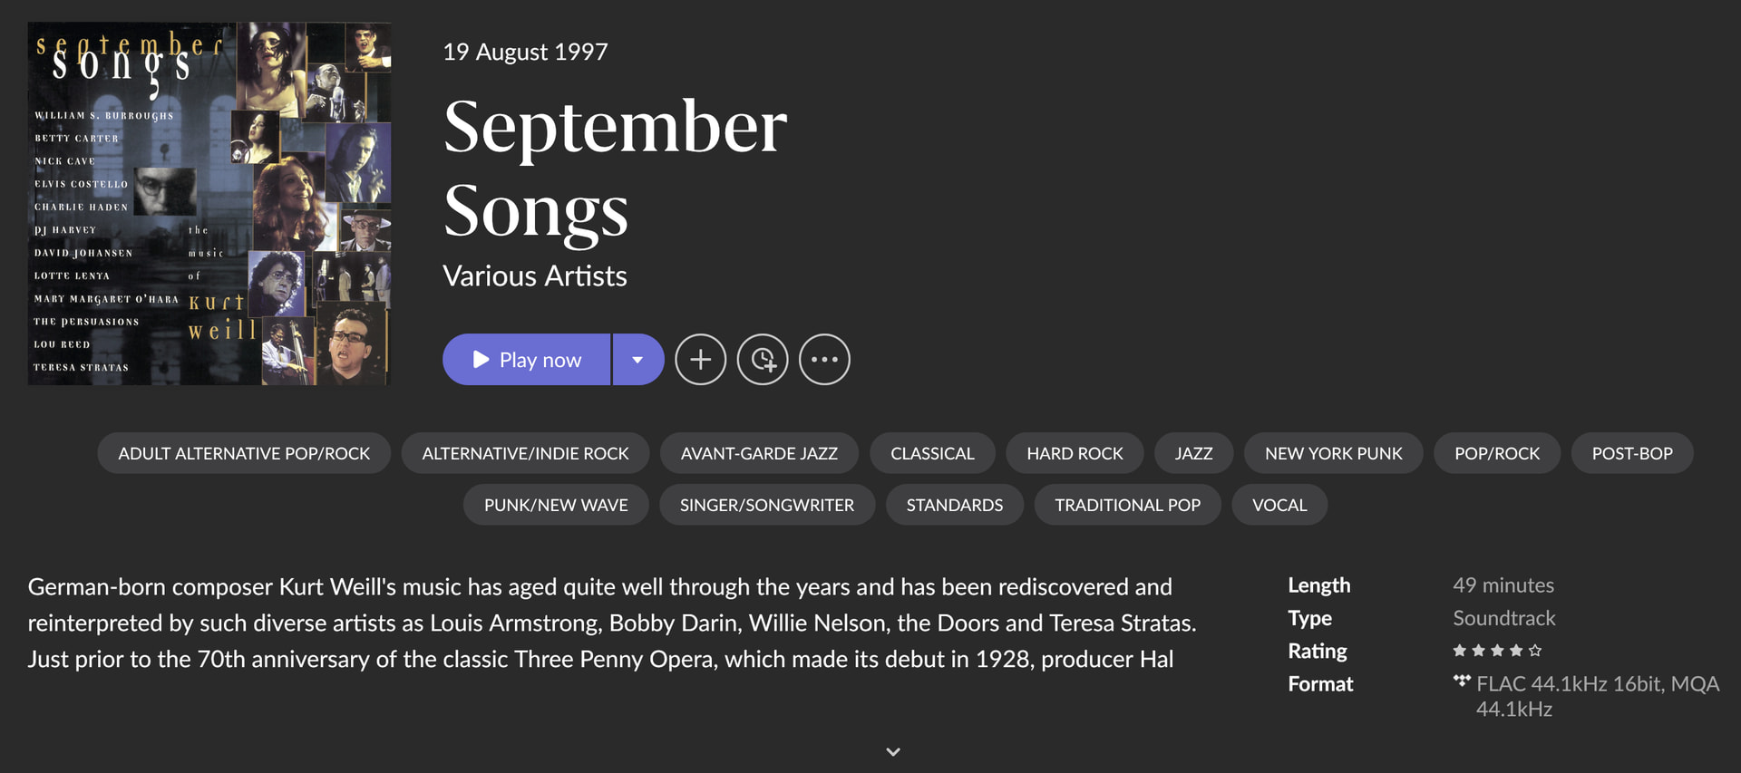
Task: Click the clock-plus listen later icon
Action: point(763,360)
